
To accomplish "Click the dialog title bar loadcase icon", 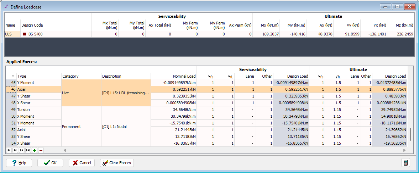I will click(x=6, y=6).
